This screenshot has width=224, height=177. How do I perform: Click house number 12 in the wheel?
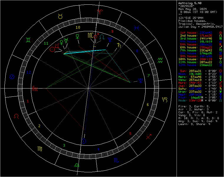[x=29, y=72]
